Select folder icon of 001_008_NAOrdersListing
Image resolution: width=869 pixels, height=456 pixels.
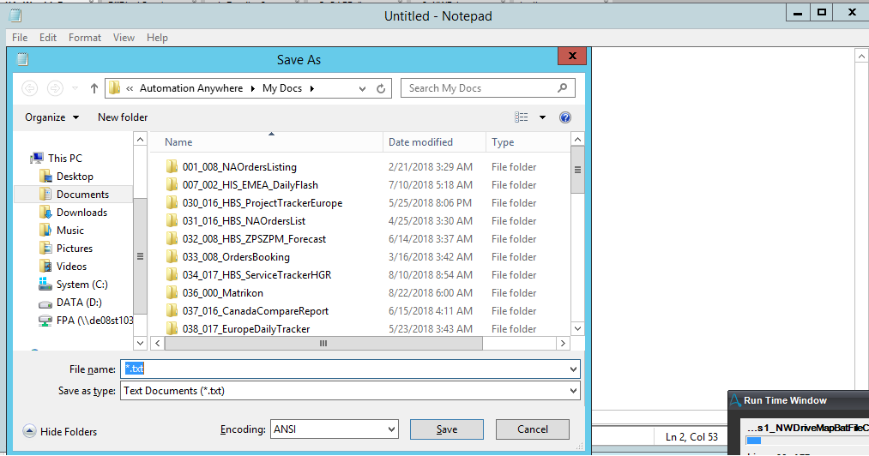(172, 167)
